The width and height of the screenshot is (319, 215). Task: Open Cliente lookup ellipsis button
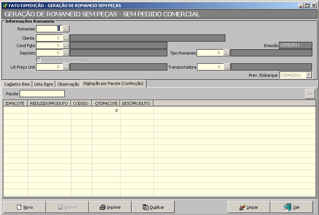(66, 38)
